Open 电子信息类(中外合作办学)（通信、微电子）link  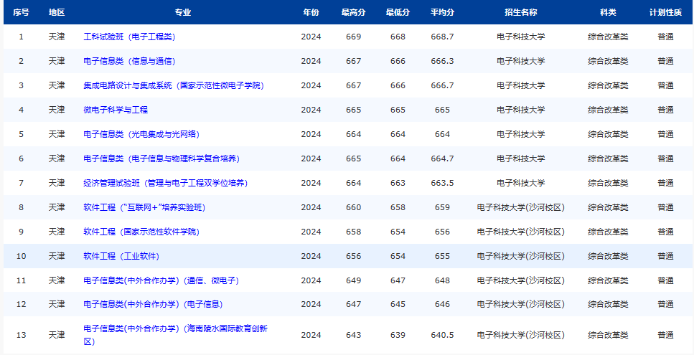[161, 280]
